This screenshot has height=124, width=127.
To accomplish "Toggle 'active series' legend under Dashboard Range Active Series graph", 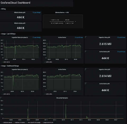I will [x=49, y=94].
